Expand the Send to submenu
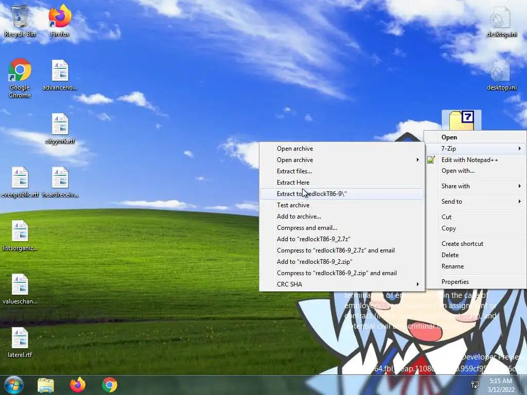The width and height of the screenshot is (527, 395). [x=475, y=202]
